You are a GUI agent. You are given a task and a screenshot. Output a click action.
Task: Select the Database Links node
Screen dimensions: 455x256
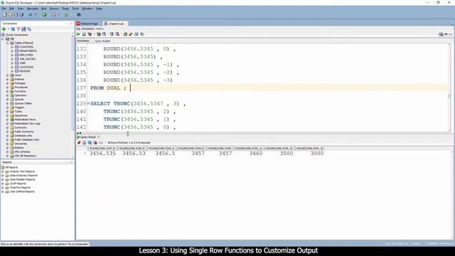point(23,136)
